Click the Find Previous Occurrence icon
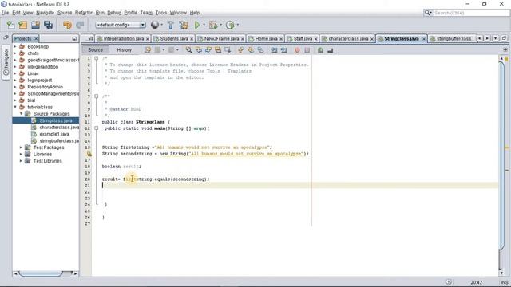511x287 pixels. [x=199, y=50]
